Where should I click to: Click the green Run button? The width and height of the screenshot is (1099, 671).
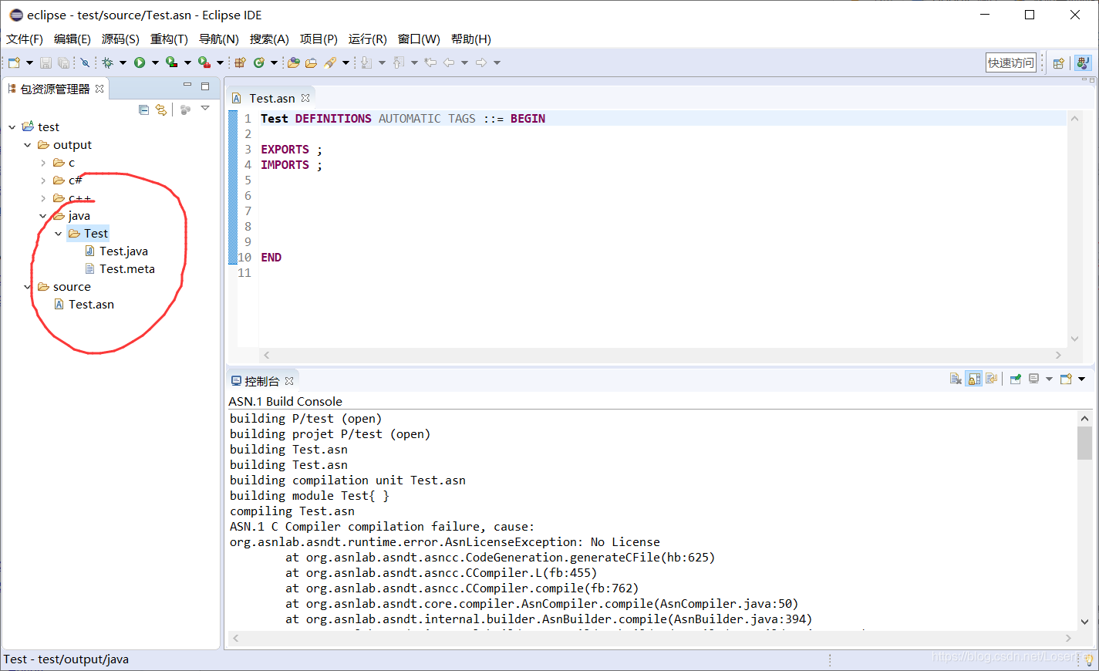[x=140, y=62]
